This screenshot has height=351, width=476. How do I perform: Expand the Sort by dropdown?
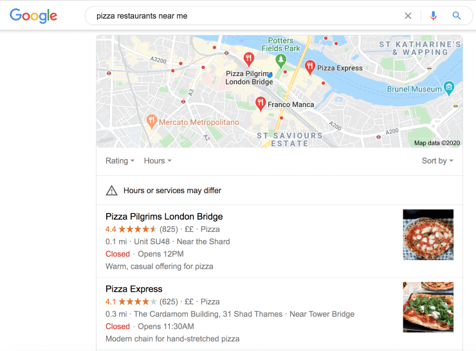point(437,161)
